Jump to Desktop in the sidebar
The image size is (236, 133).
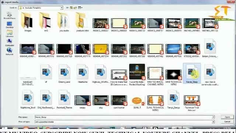10,25
